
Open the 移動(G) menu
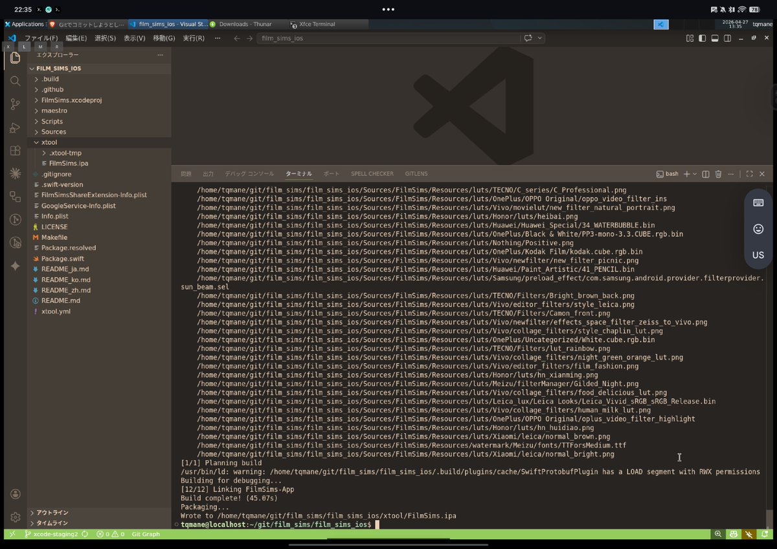pos(164,38)
